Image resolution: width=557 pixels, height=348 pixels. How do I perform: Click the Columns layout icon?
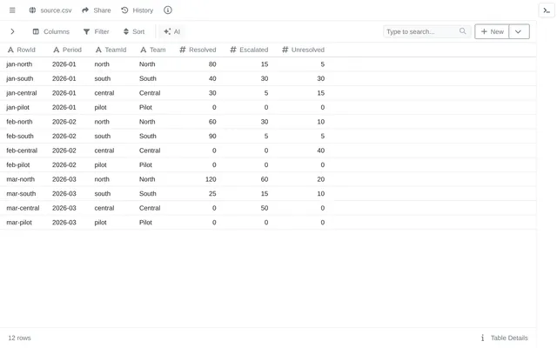tap(36, 31)
